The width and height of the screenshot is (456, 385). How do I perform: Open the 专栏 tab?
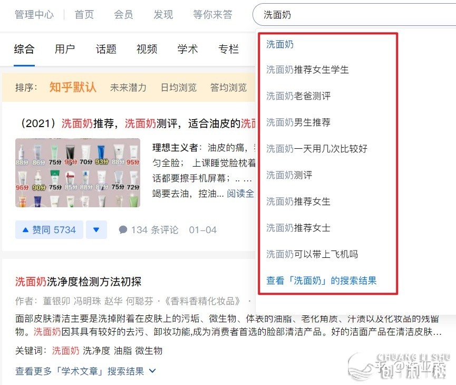pos(229,49)
